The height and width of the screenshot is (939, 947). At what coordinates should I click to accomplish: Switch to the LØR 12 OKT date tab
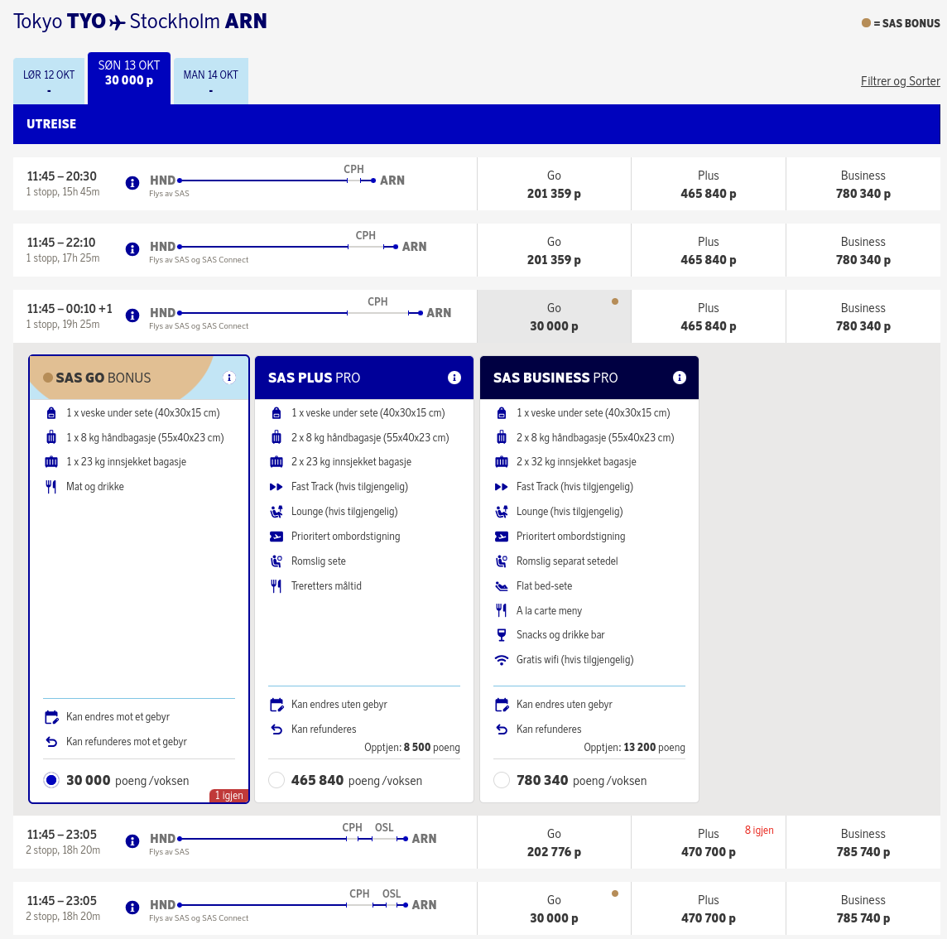49,81
